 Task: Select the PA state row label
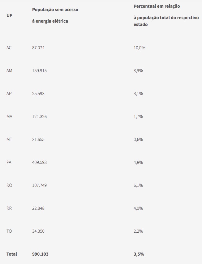[x=9, y=162]
